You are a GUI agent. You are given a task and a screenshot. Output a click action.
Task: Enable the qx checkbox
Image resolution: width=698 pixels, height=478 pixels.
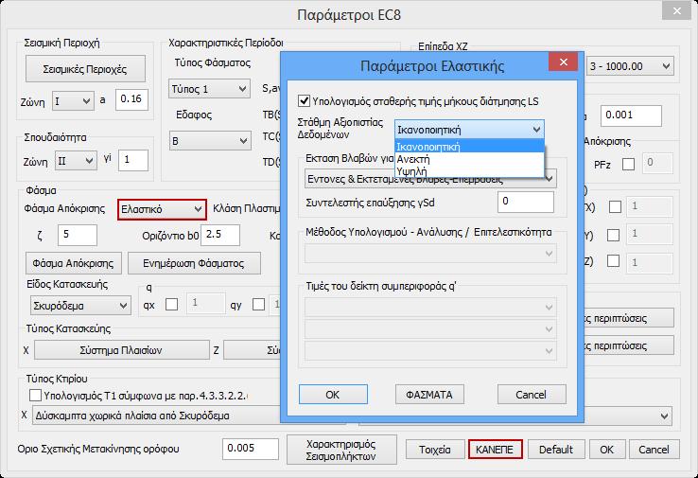pyautogui.click(x=171, y=305)
